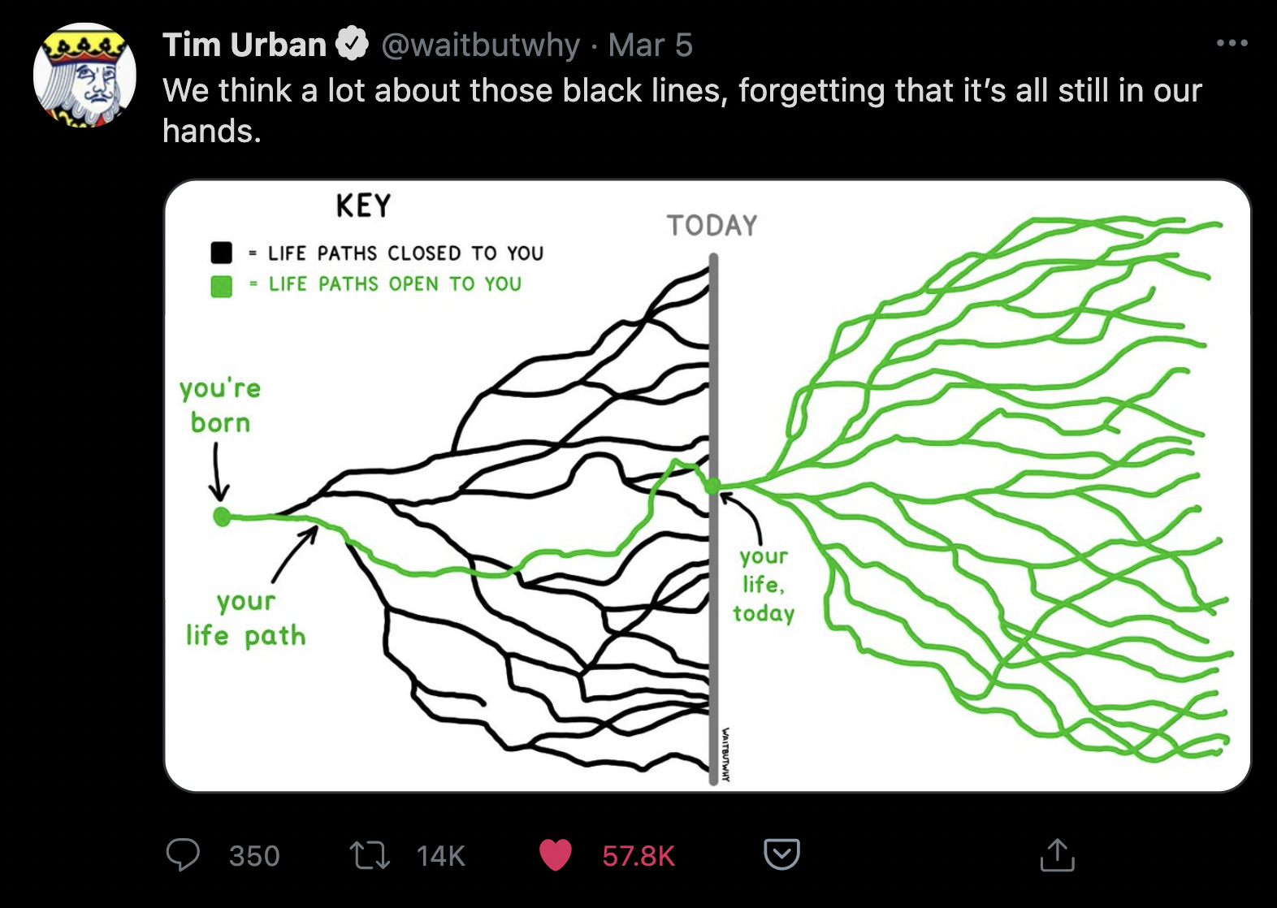The height and width of the screenshot is (908, 1277).
Task: Open the Mar 5 timestamp link
Action: (650, 45)
